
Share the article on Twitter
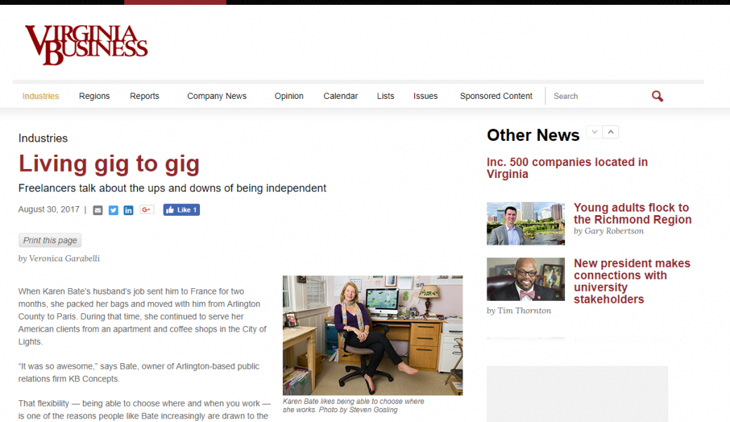[x=113, y=210]
